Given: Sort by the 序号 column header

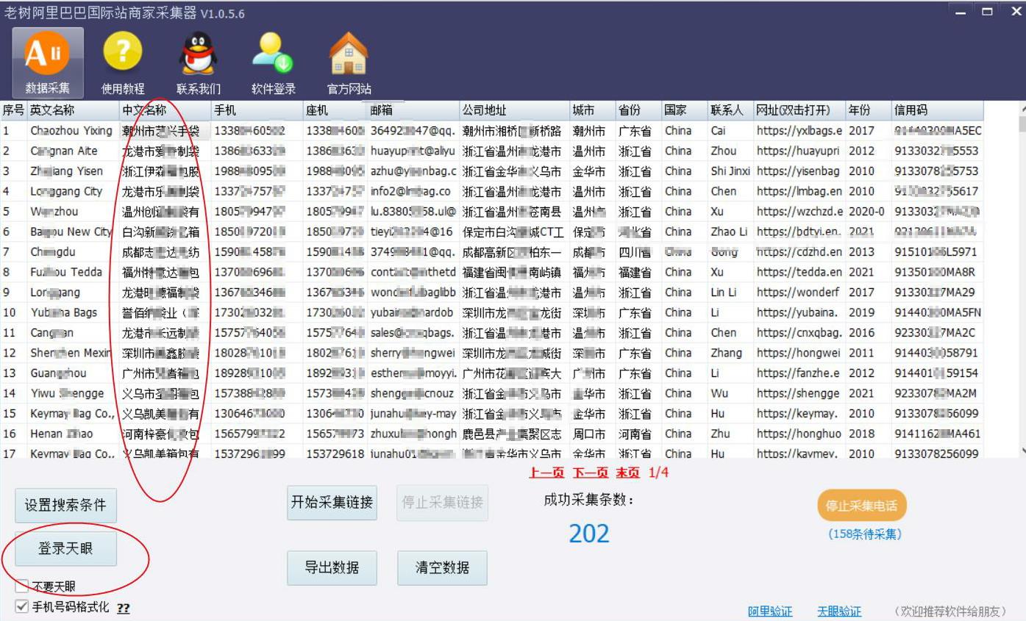Looking at the screenshot, I should pyautogui.click(x=13, y=110).
